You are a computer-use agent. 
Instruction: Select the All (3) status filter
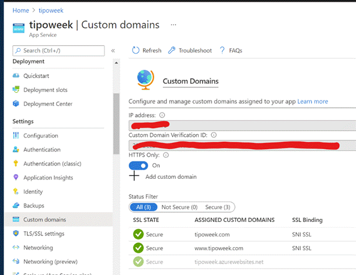(143, 207)
